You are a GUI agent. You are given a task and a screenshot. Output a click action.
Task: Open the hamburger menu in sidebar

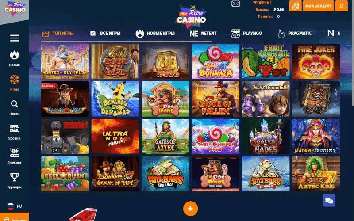15,38
